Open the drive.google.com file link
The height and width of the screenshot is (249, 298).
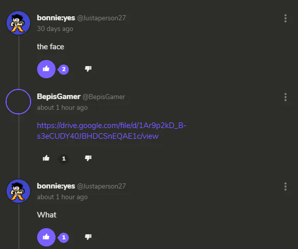pos(112,131)
